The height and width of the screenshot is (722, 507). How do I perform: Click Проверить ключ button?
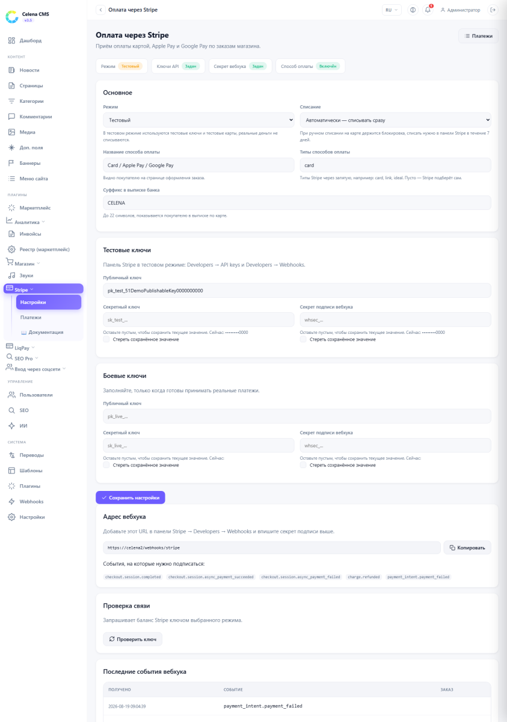(133, 639)
